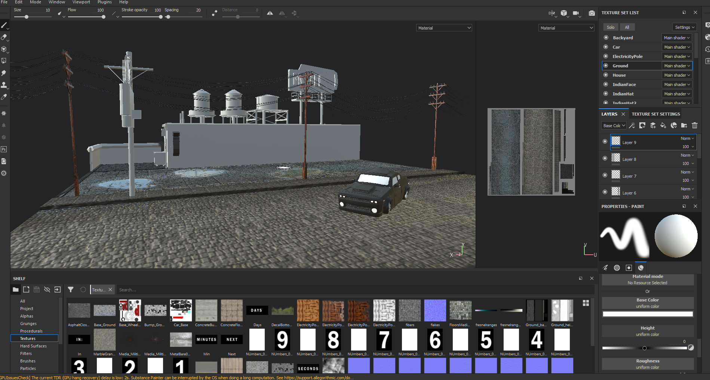This screenshot has width=710, height=380.
Task: Delete the selected layer with trash icon
Action: (695, 126)
